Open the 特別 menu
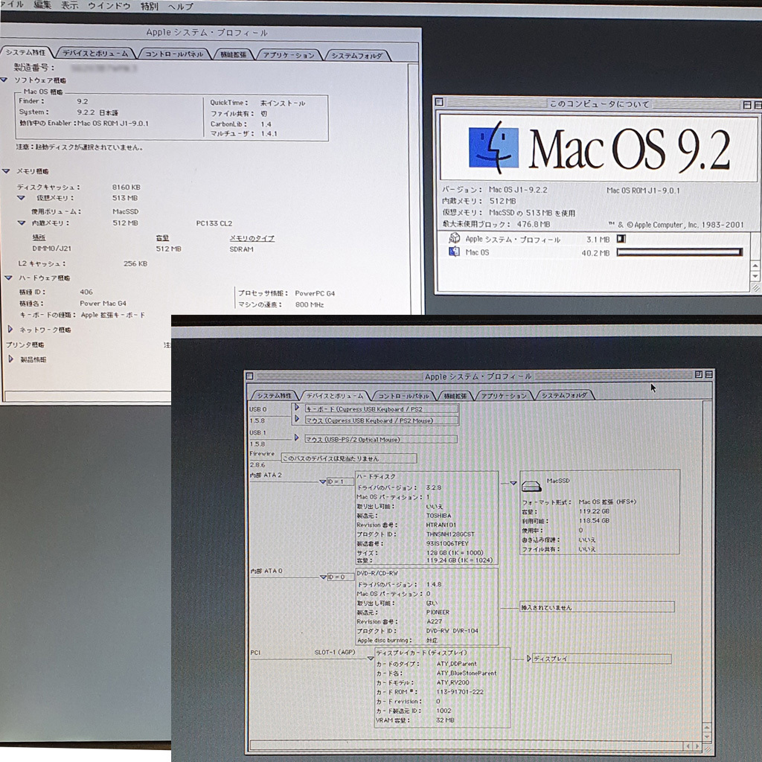Screen dimensions: 762x762 pyautogui.click(x=149, y=6)
